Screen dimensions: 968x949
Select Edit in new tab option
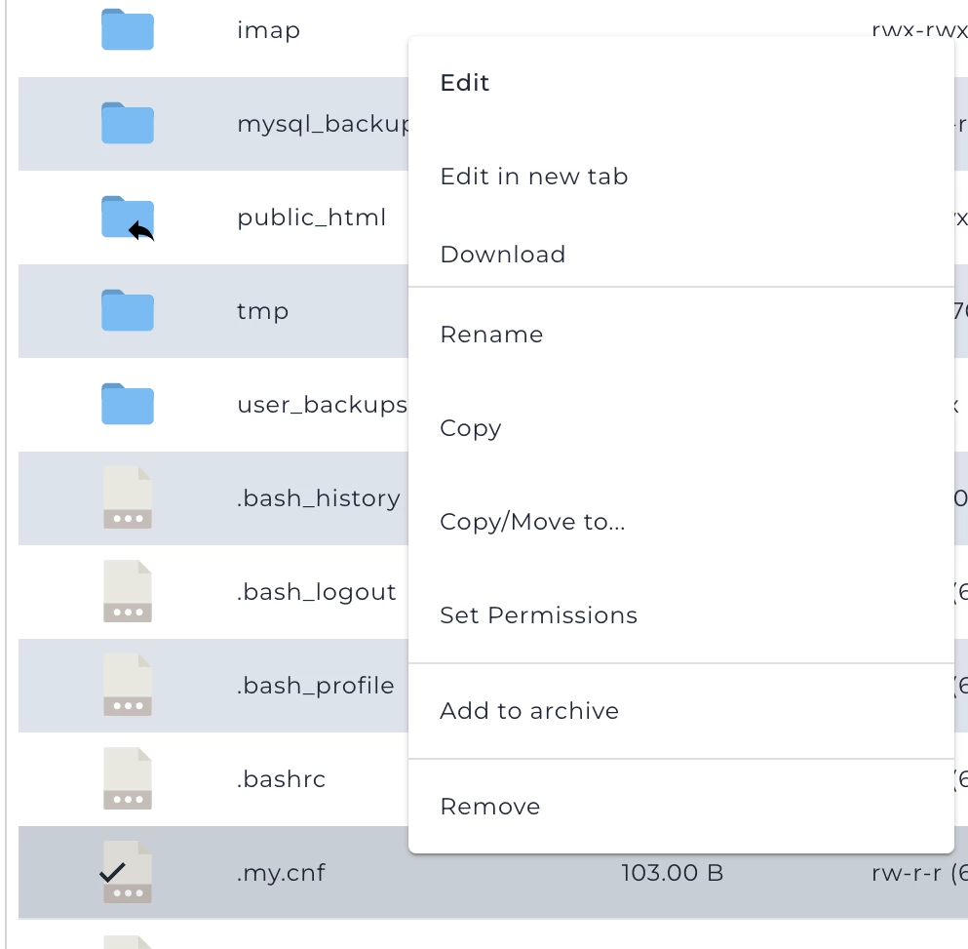click(534, 177)
